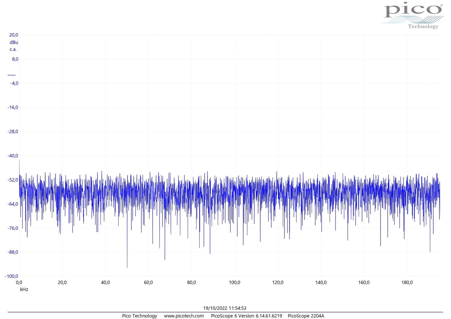Click the 0,0 frequency axis label

19,282
